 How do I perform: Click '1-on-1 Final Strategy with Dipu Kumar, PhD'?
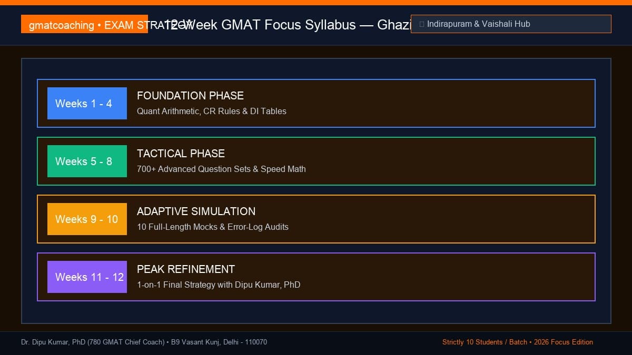219,285
